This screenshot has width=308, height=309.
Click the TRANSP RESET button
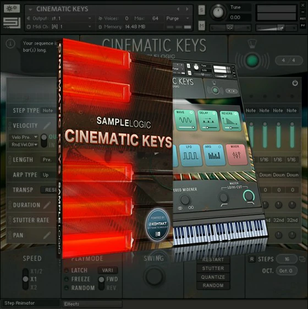point(49,190)
